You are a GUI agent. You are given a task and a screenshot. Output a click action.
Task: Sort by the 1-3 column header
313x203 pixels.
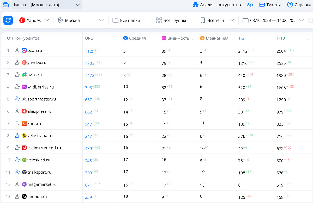[241, 38]
